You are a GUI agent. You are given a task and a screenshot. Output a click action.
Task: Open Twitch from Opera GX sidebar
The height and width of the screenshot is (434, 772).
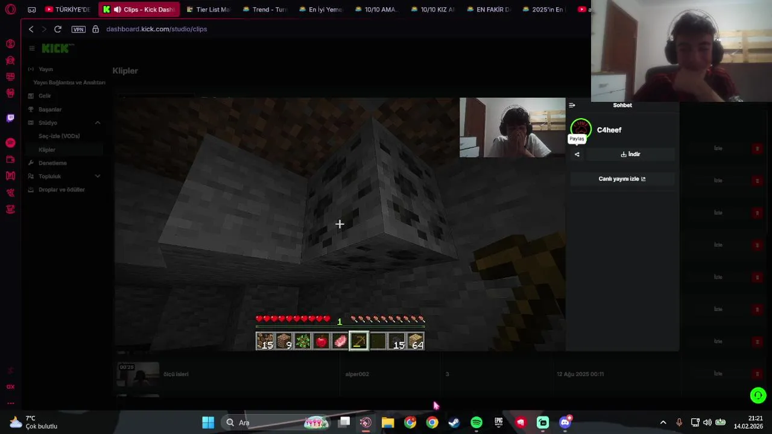tap(10, 118)
